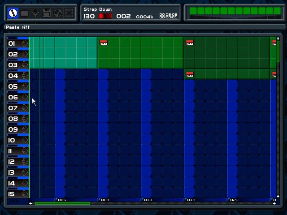The width and height of the screenshot is (287, 215).
Task: Adjust the volume bar above track 10
Action: pos(18,135)
